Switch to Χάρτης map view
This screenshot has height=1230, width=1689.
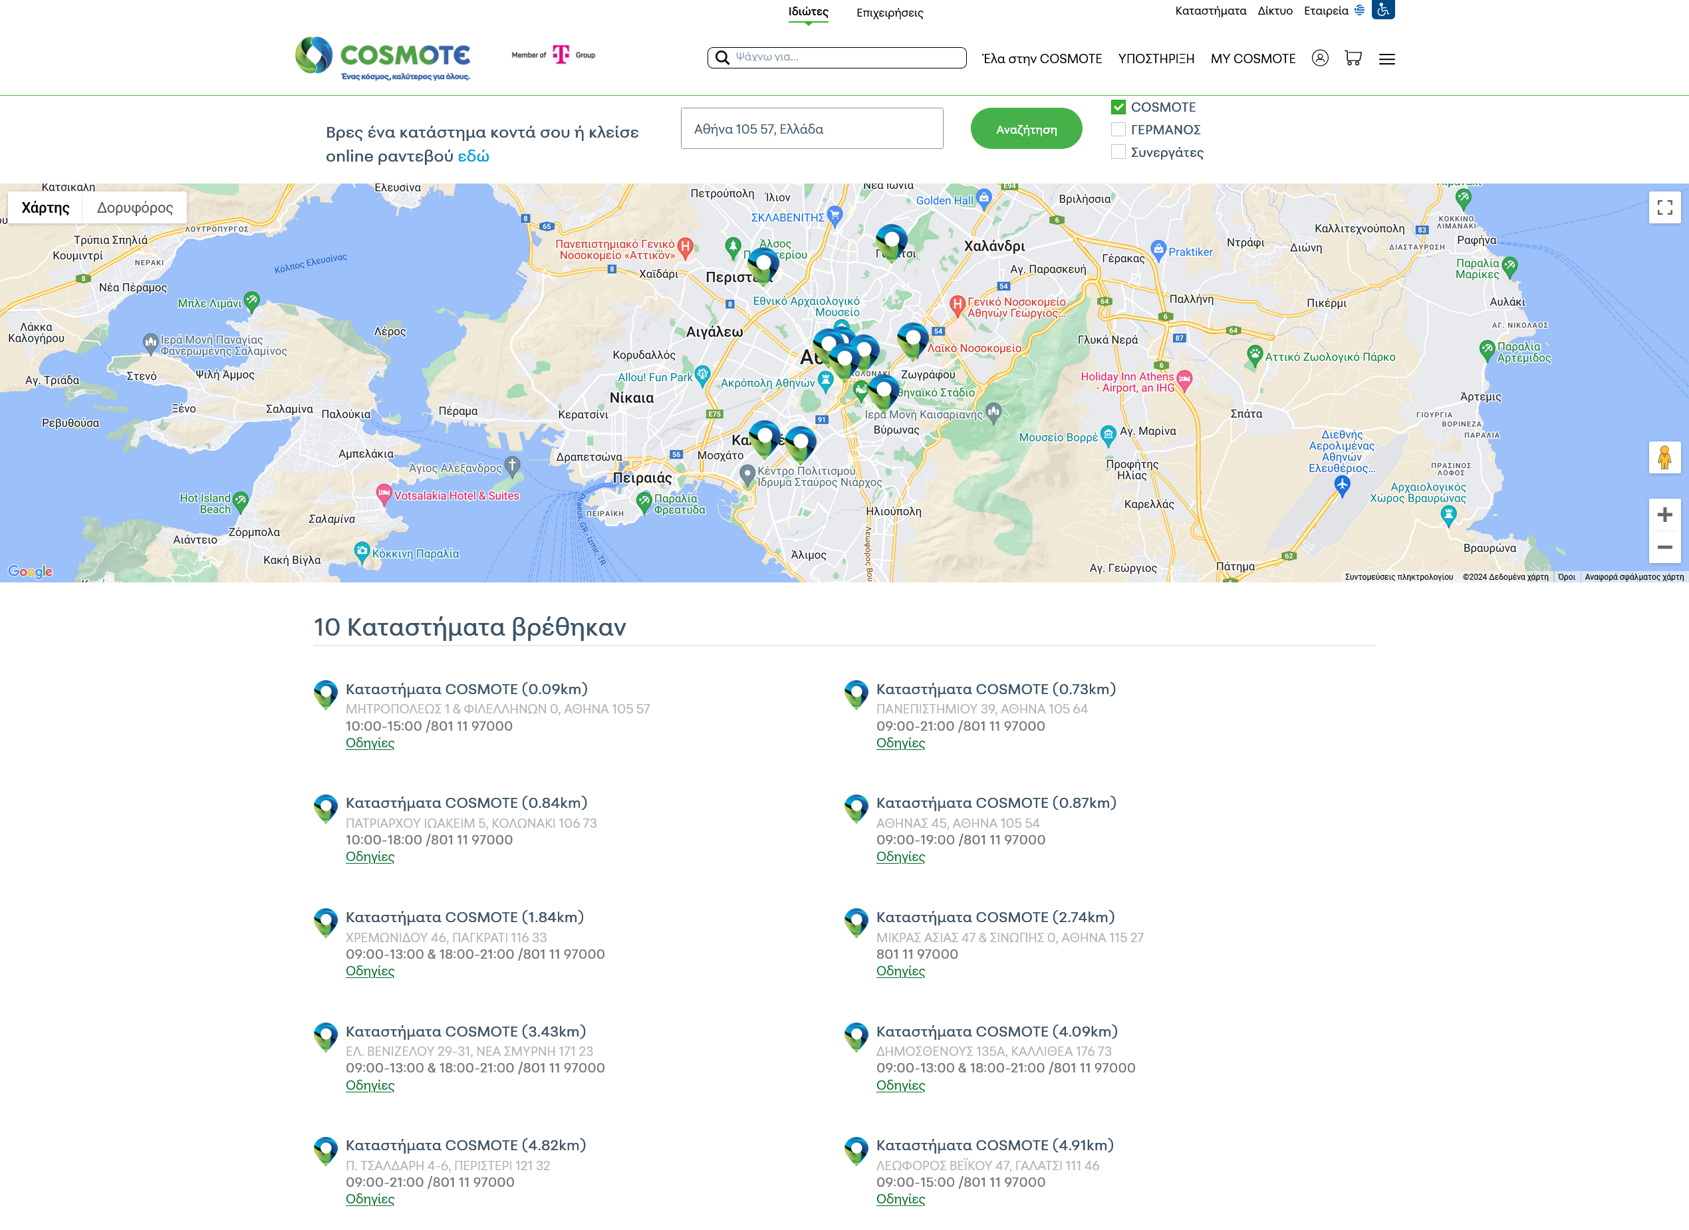tap(45, 207)
